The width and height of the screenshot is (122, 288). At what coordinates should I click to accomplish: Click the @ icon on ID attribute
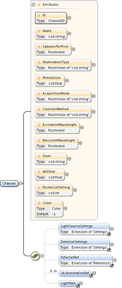(x=39, y=15)
